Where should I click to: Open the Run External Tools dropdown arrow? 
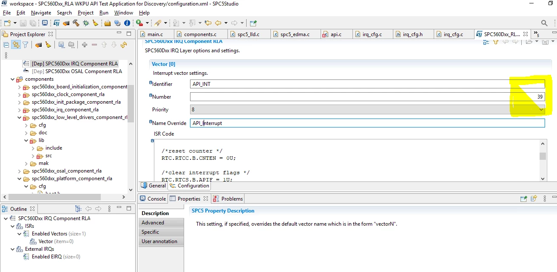pyautogui.click(x=148, y=23)
